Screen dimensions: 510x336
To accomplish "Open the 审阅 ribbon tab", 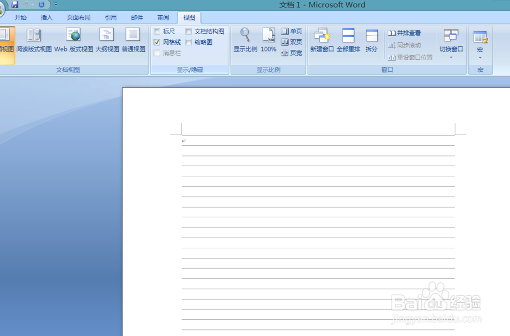I will (163, 17).
